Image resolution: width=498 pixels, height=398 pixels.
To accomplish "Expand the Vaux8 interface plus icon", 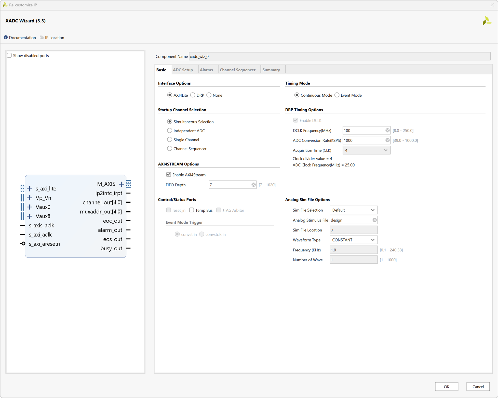I will pos(30,216).
